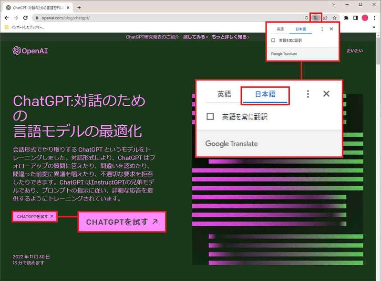The height and width of the screenshot is (281, 381).
Task: Click the 2022年11月30日 date text
Action: 31,257
